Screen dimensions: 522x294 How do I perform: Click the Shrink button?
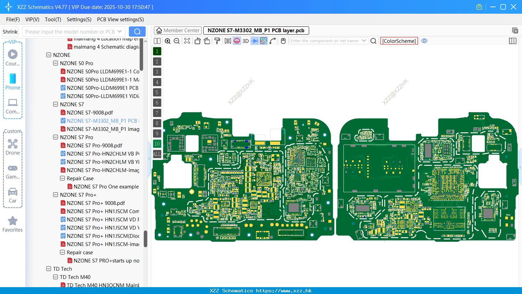pos(10,32)
